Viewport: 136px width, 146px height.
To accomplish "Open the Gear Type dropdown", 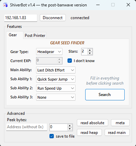I will (49, 52).
